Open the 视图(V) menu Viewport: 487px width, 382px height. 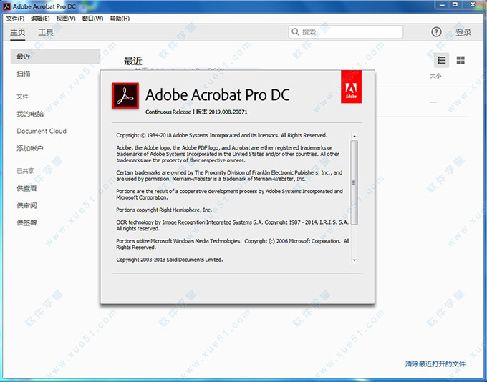(66, 19)
